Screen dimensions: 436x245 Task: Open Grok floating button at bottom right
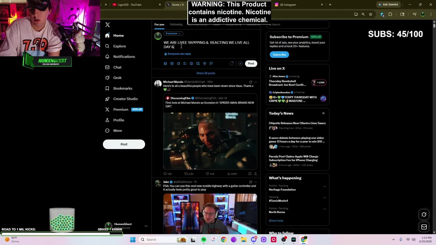pos(424,215)
